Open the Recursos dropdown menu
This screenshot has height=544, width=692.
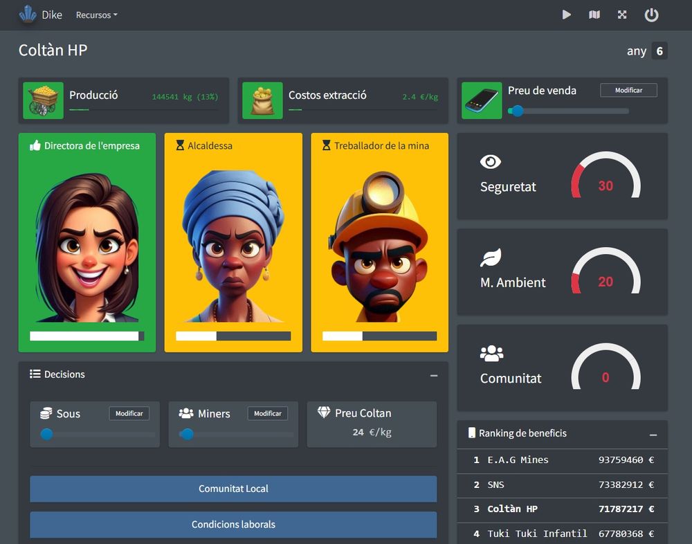[97, 15]
